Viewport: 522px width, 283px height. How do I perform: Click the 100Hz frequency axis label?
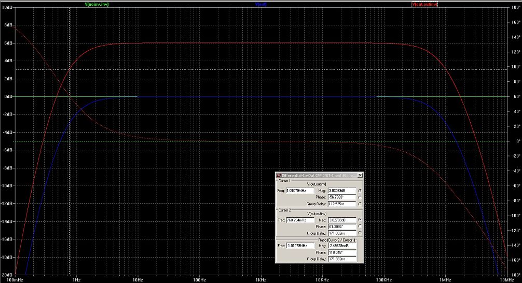click(199, 280)
